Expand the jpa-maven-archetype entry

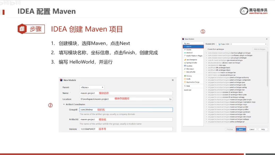pos(206,60)
